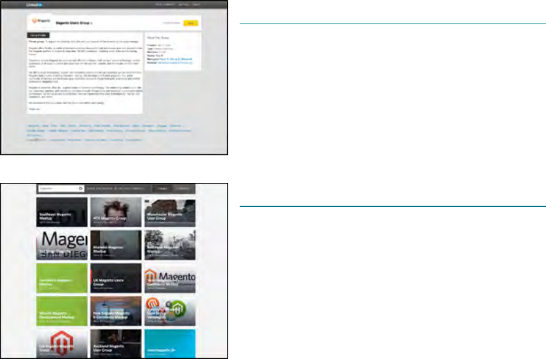Click the blue website link in About This Group
Image resolution: width=546 pixels, height=359 pixels.
pos(175,63)
